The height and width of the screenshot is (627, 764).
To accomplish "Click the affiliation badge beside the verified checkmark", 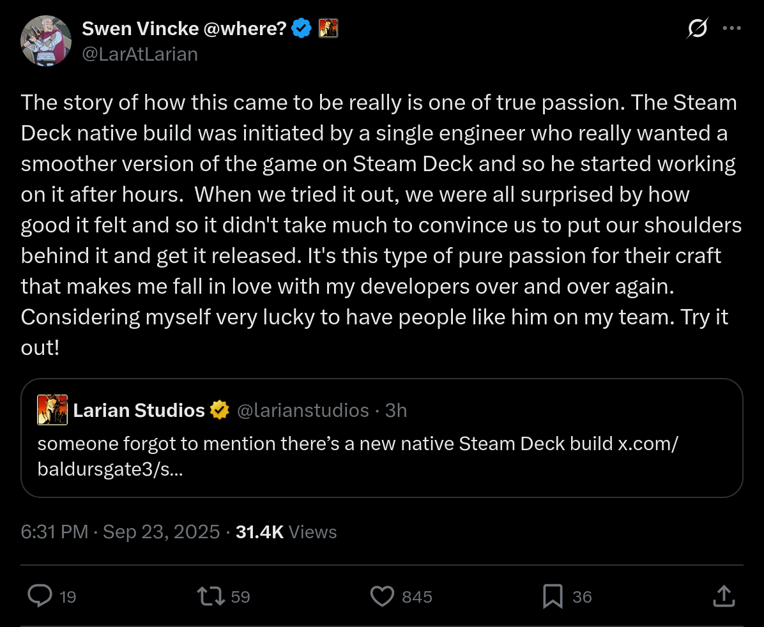I will tap(328, 28).
